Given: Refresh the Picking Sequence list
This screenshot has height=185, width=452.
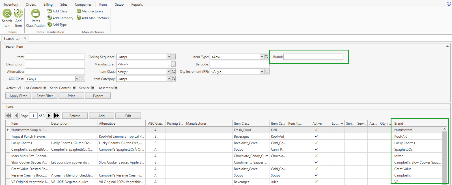Looking at the screenshot, I should tap(173, 57).
